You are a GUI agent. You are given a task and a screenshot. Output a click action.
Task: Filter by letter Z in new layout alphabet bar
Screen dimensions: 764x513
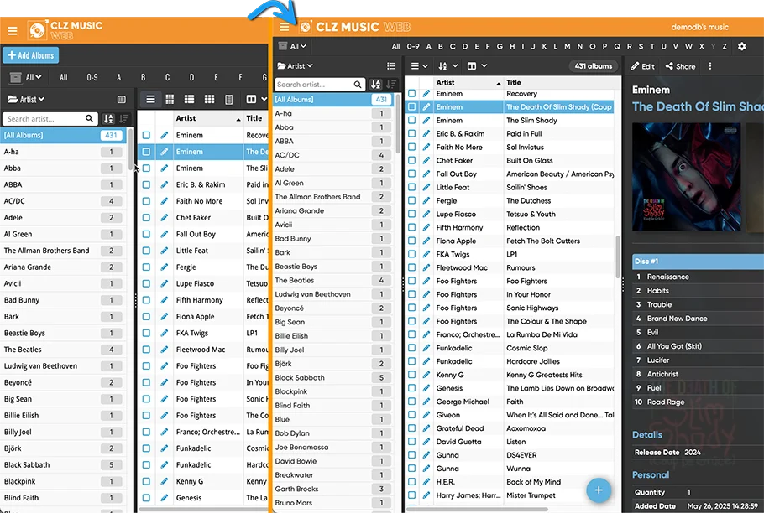725,46
